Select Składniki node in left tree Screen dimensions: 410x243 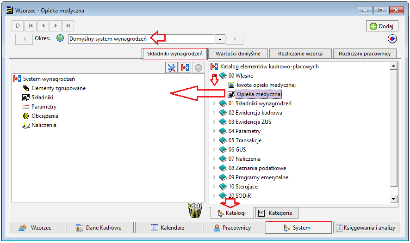coord(43,97)
